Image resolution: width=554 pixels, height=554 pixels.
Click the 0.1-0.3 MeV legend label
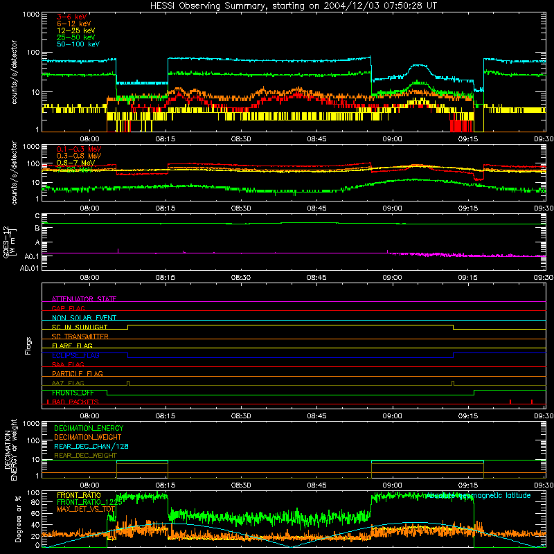point(79,149)
